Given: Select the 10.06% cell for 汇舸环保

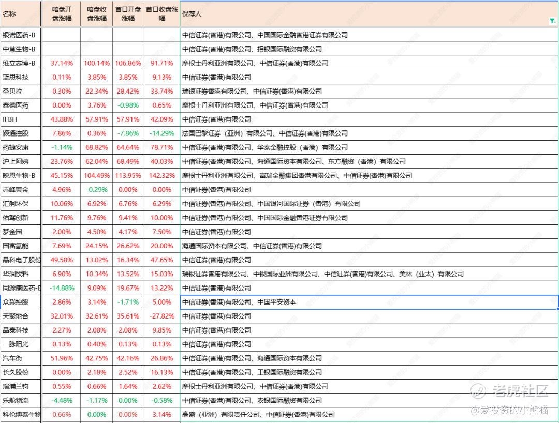Looking at the screenshot, I should point(61,204).
